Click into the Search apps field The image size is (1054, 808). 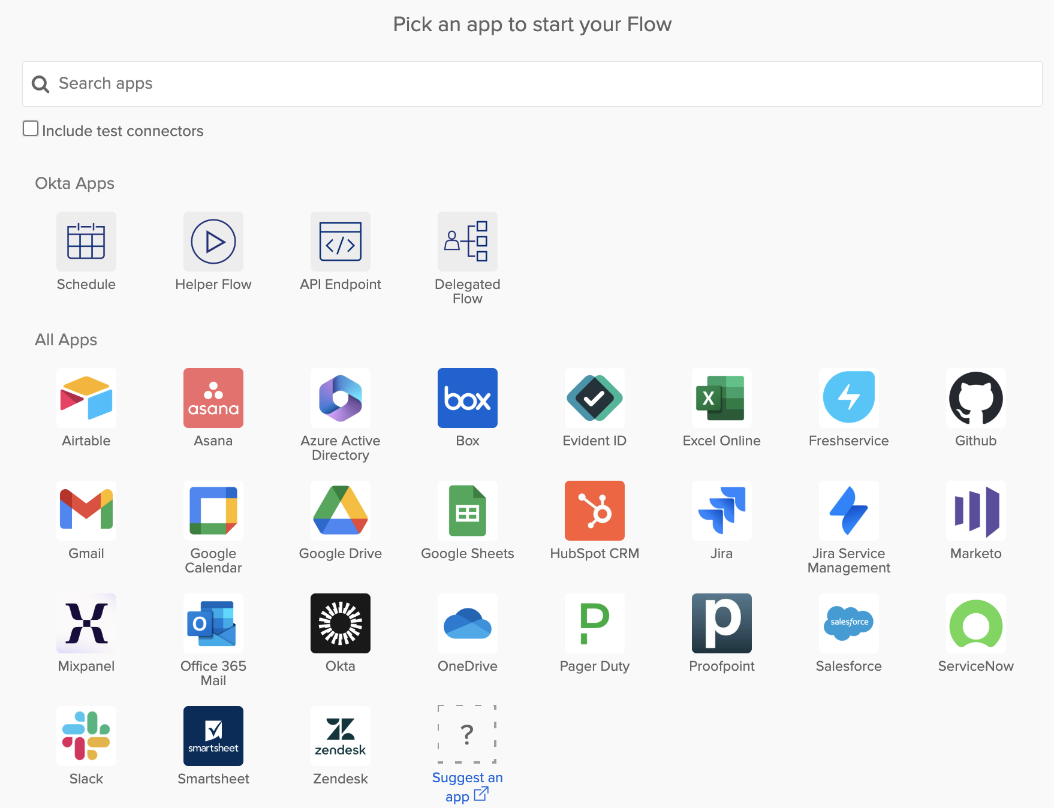point(532,84)
